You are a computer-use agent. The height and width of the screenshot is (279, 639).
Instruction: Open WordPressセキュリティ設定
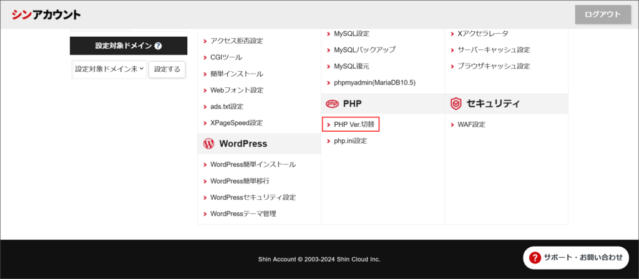click(x=253, y=197)
